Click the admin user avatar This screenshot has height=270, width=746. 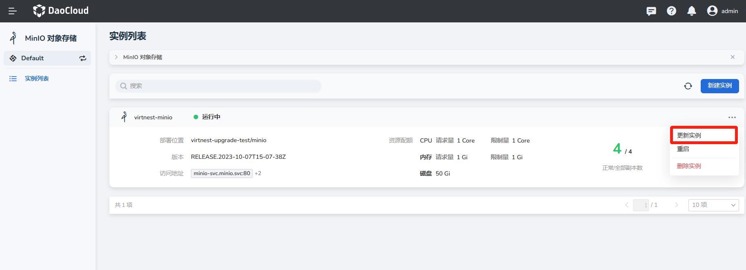click(x=712, y=11)
